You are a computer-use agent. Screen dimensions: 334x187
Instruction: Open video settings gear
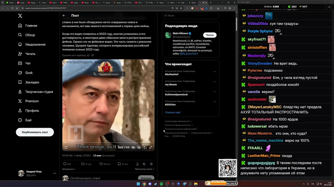[139, 148]
